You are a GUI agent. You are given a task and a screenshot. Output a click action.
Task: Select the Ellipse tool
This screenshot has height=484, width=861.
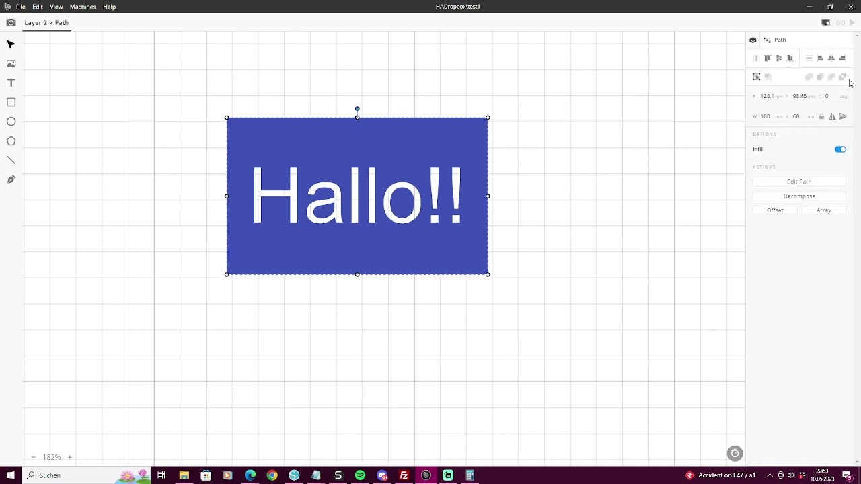[11, 122]
